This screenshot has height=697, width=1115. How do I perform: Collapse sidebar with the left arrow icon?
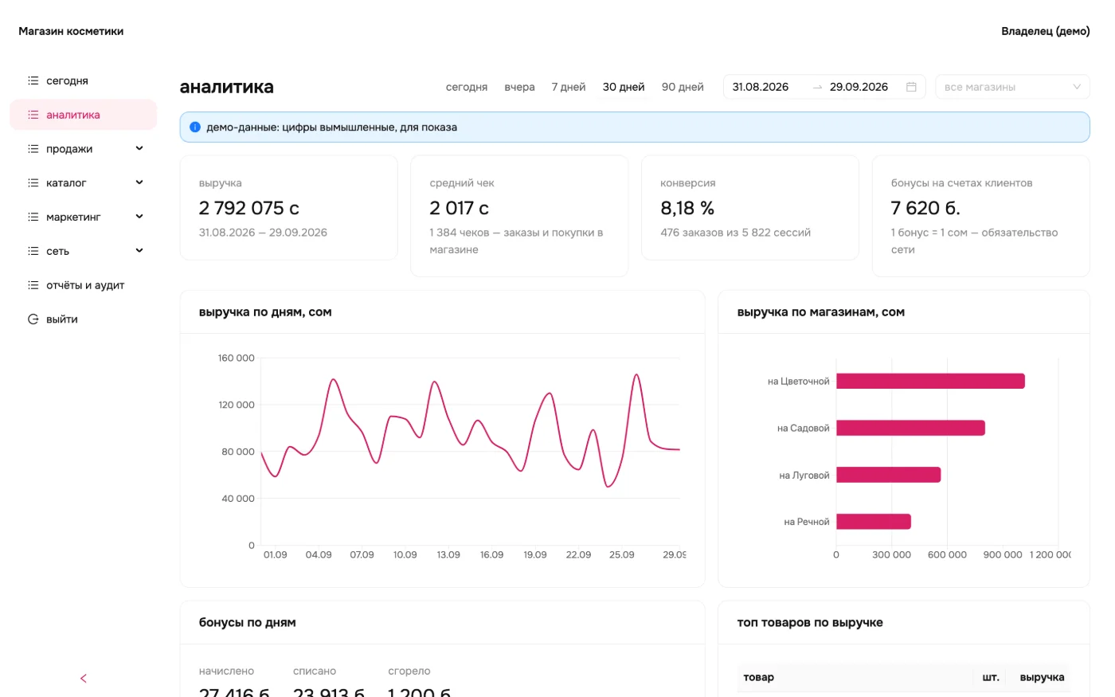pyautogui.click(x=84, y=679)
